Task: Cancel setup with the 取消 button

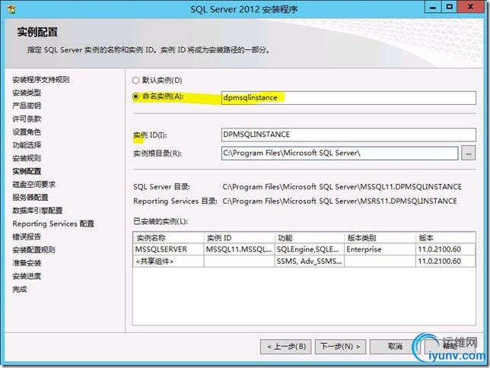Action: click(x=395, y=347)
